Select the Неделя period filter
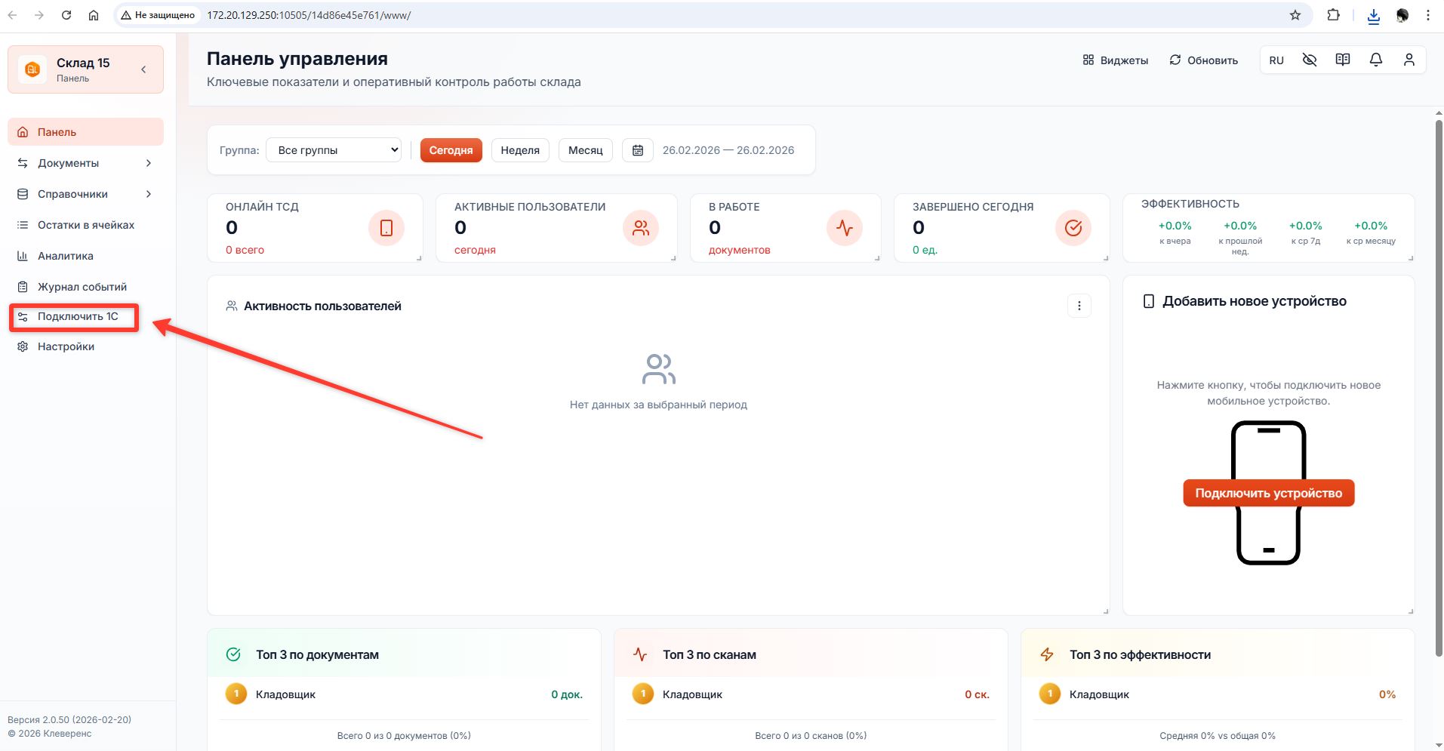The height and width of the screenshot is (751, 1444). pos(520,150)
